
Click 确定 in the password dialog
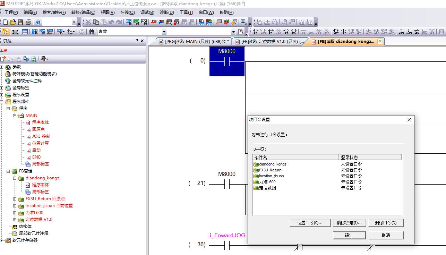(349, 235)
